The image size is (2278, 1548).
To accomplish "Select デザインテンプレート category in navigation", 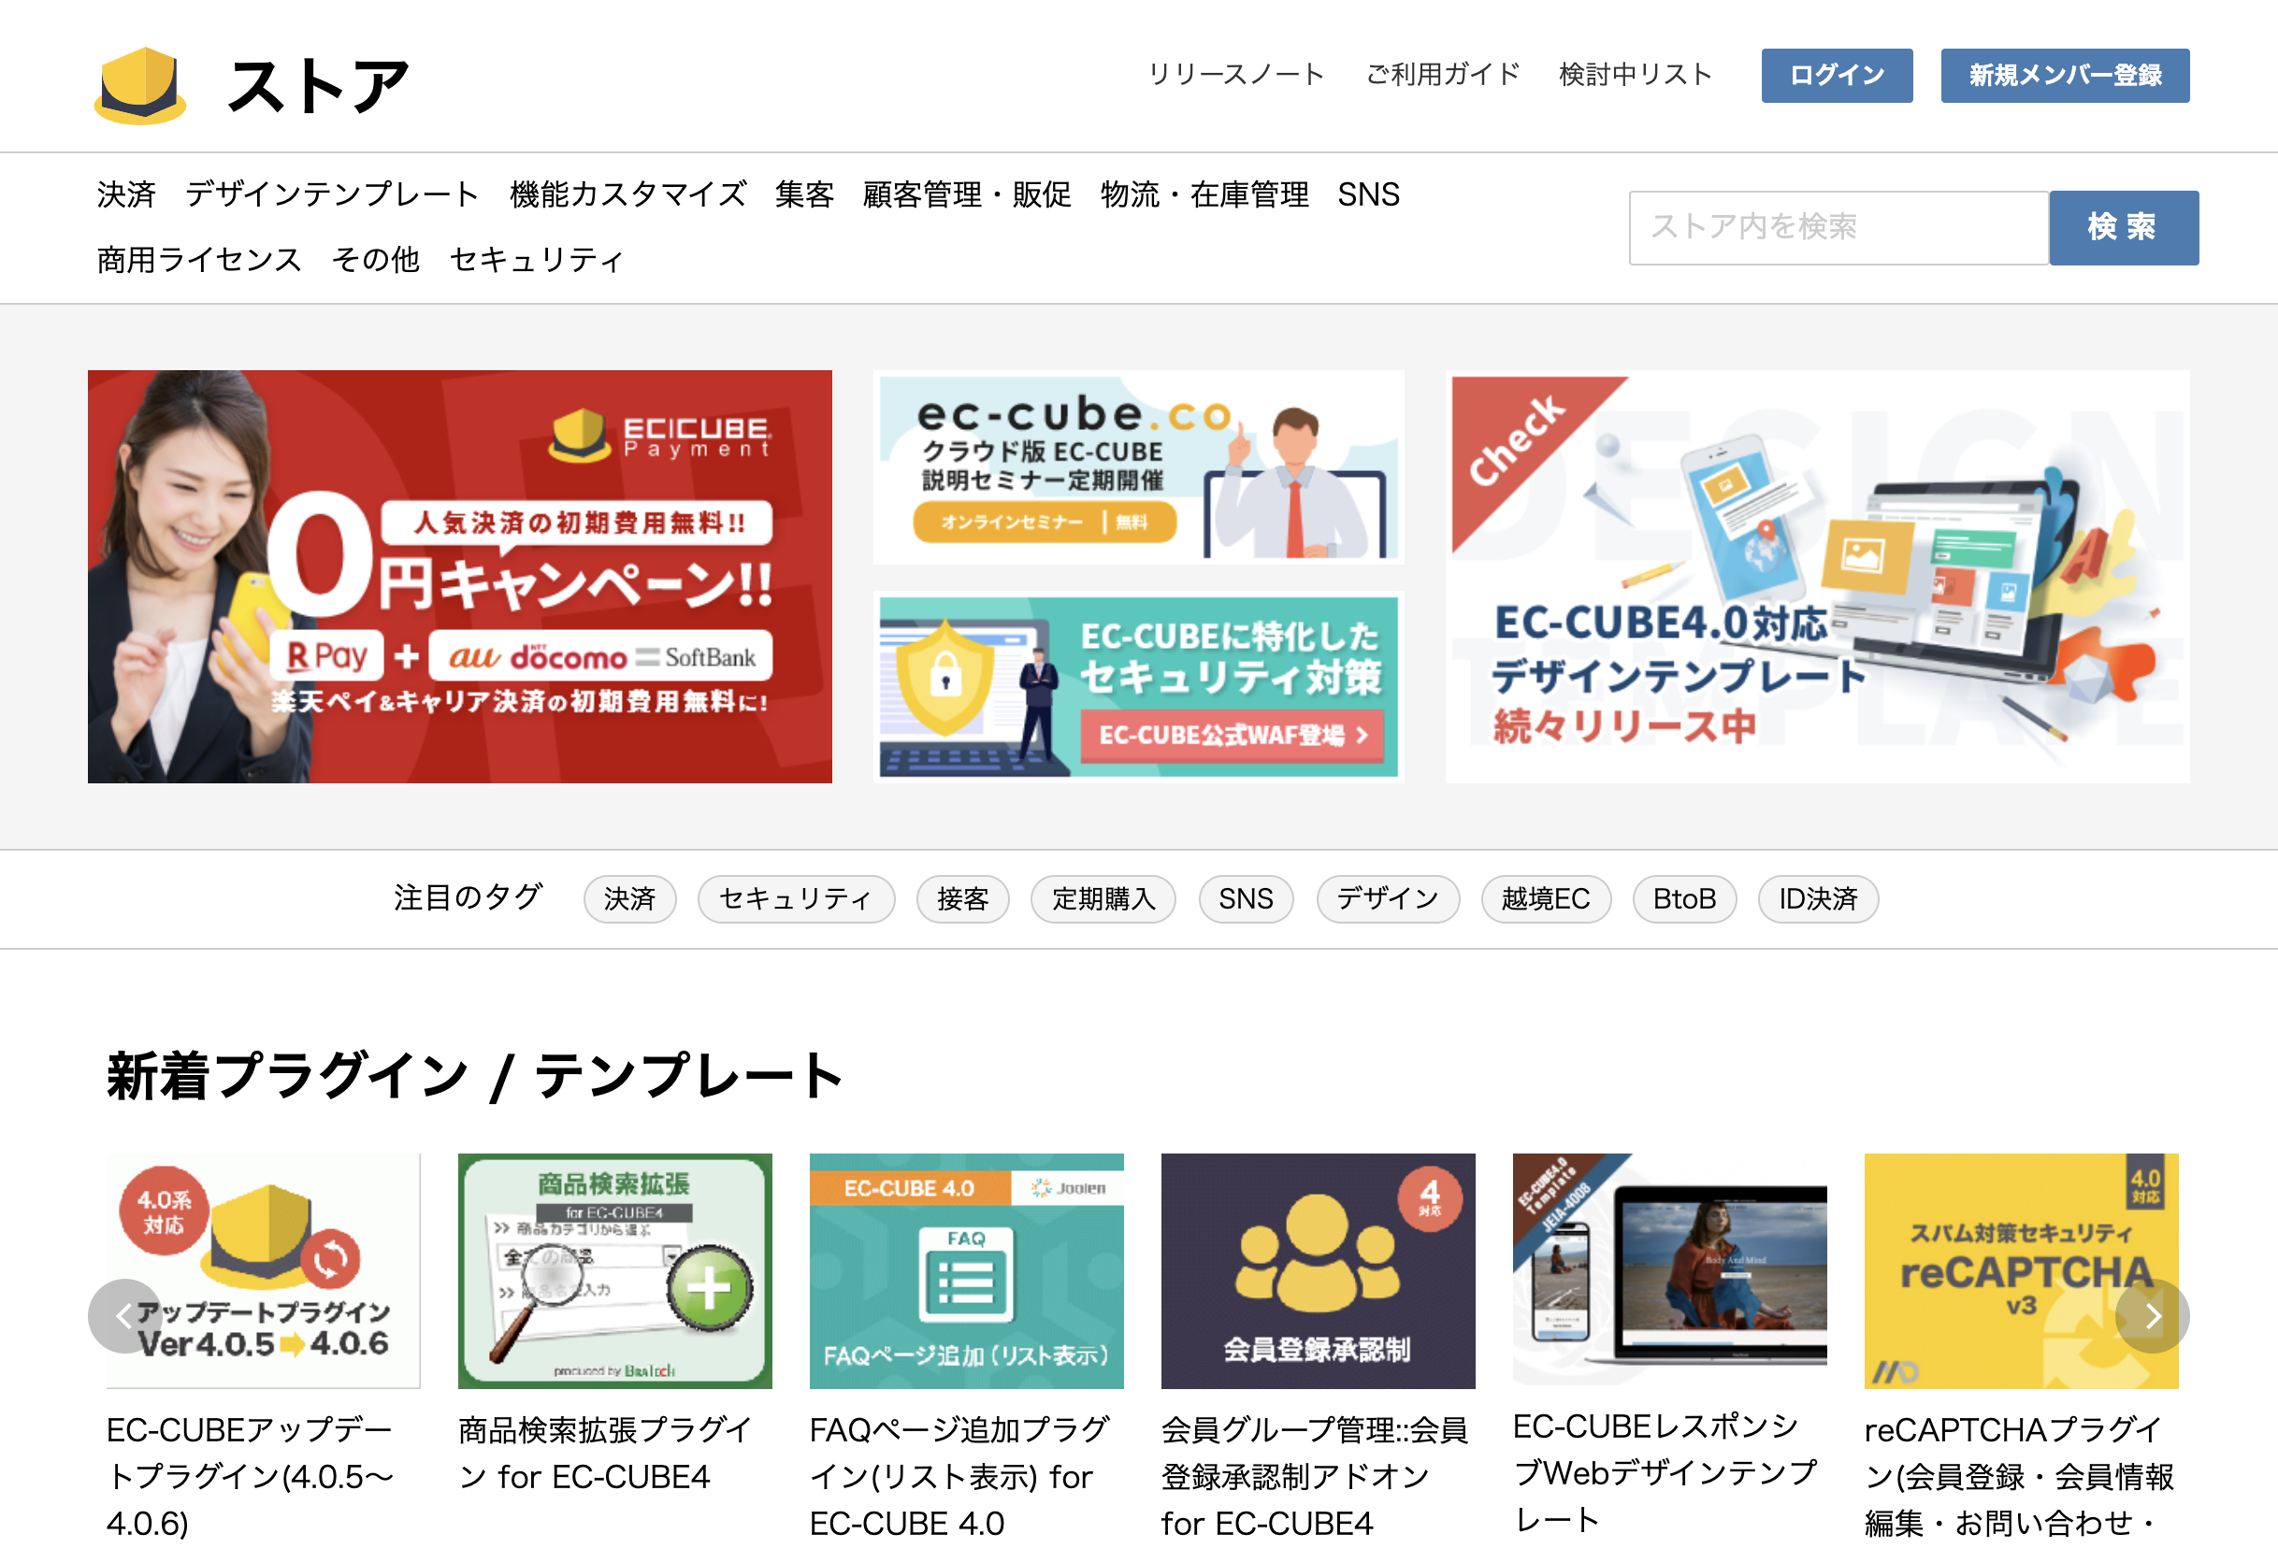I will tap(332, 194).
